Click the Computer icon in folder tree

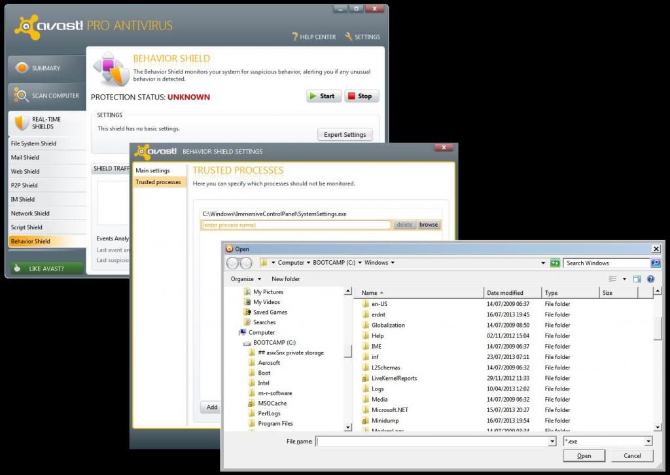[x=242, y=333]
